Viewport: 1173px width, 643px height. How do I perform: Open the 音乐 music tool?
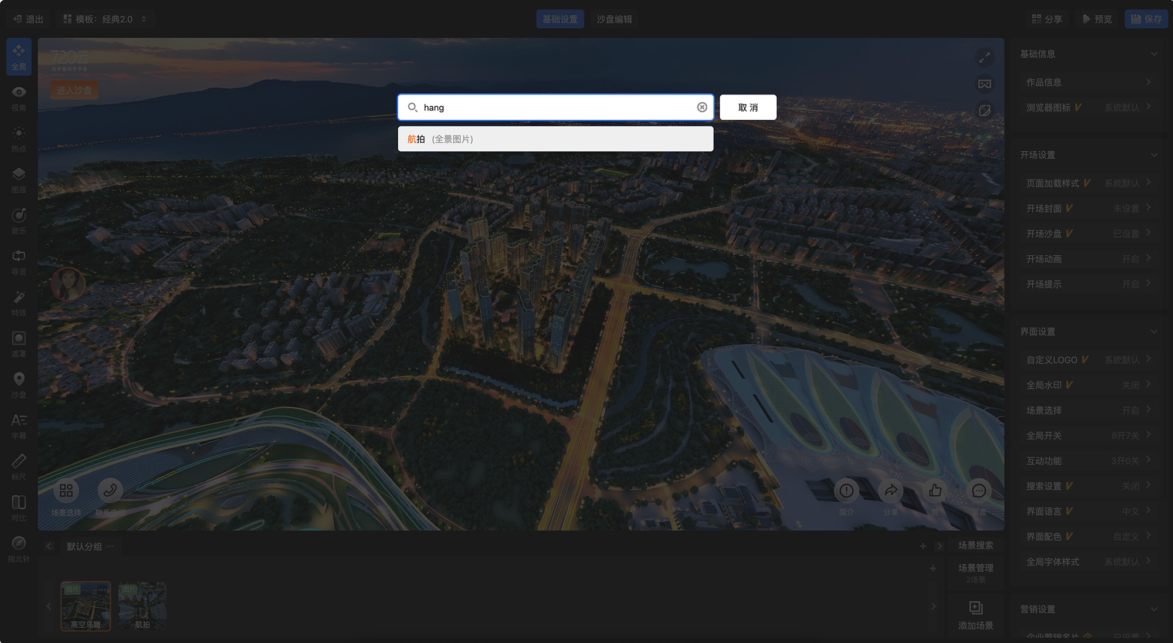pyautogui.click(x=19, y=222)
